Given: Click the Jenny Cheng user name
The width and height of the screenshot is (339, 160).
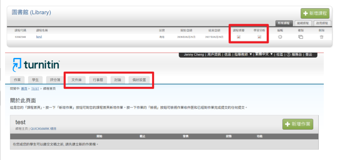Looking at the screenshot, I should [194, 55].
